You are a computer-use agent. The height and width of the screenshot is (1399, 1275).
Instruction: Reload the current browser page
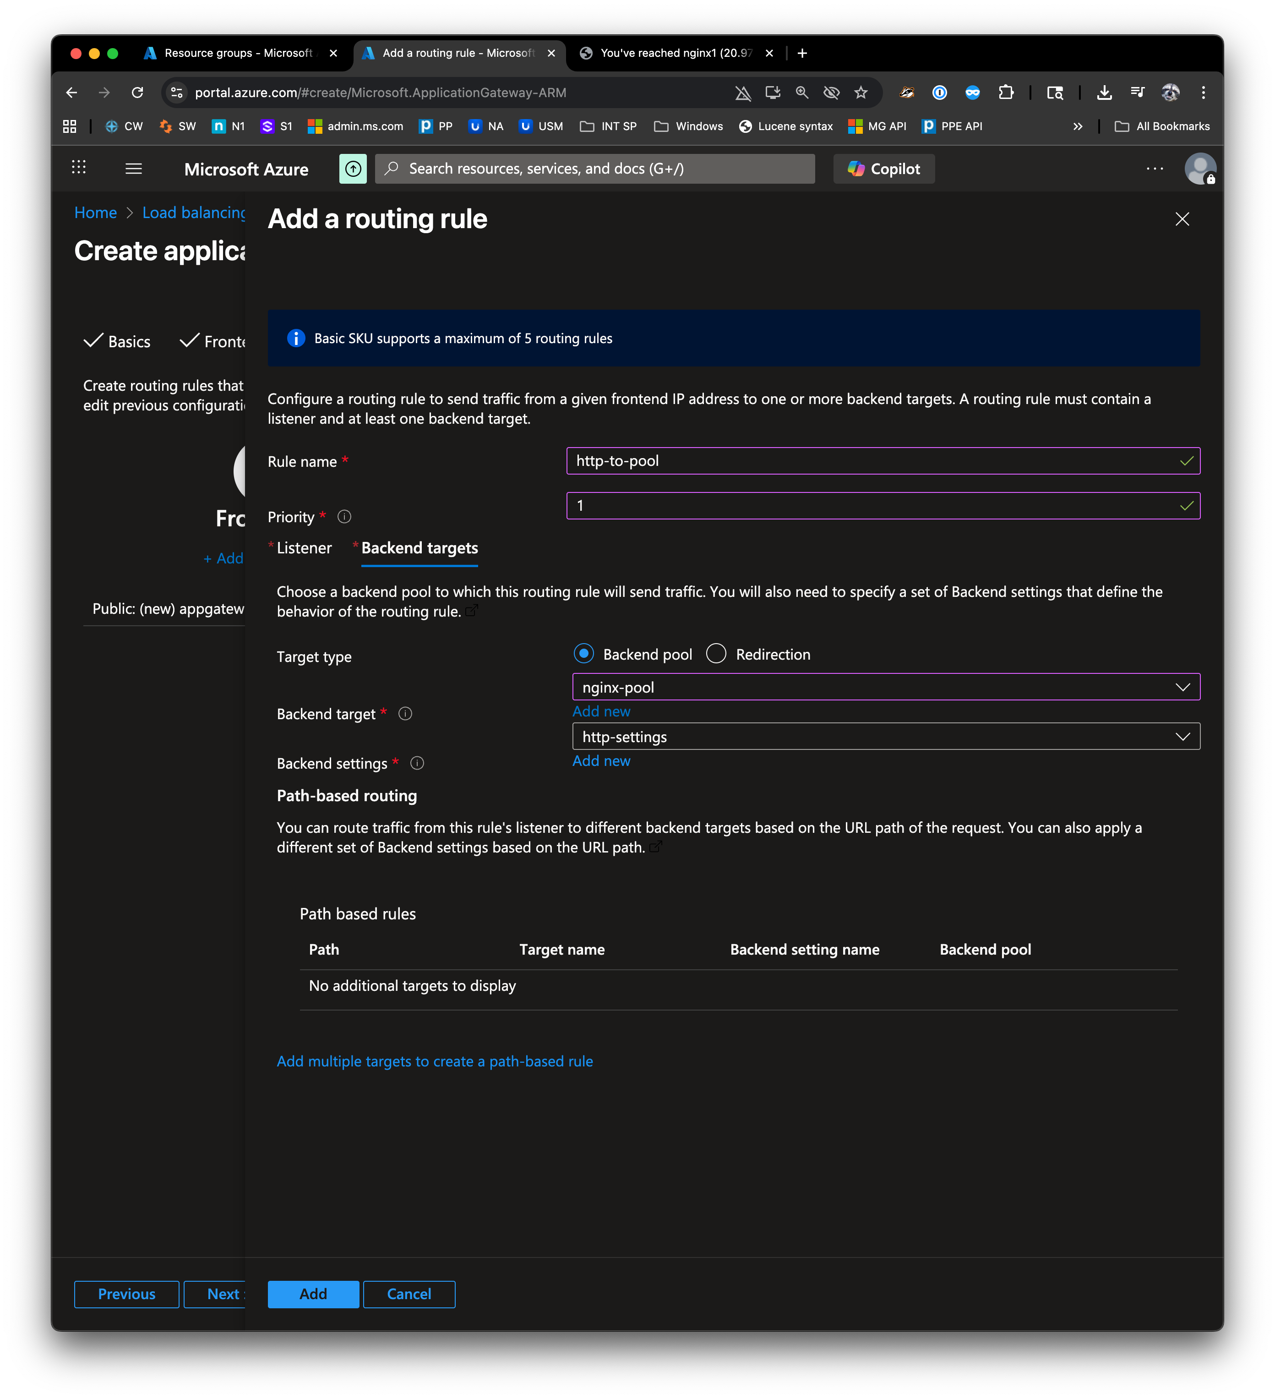click(x=137, y=92)
